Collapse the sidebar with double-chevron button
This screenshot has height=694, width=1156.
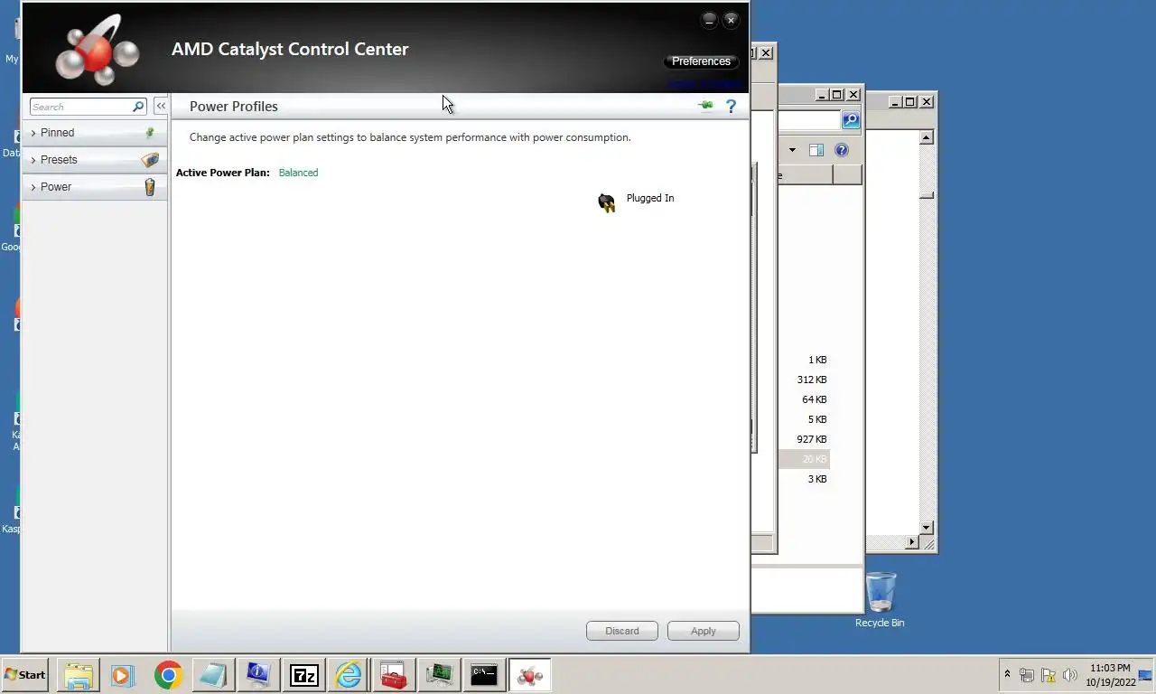tap(161, 106)
